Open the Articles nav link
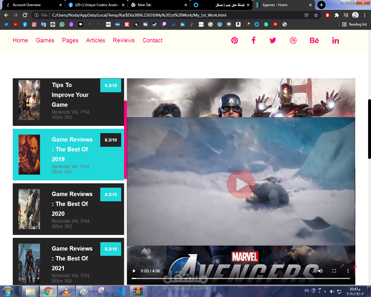371x297 pixels. coord(95,40)
